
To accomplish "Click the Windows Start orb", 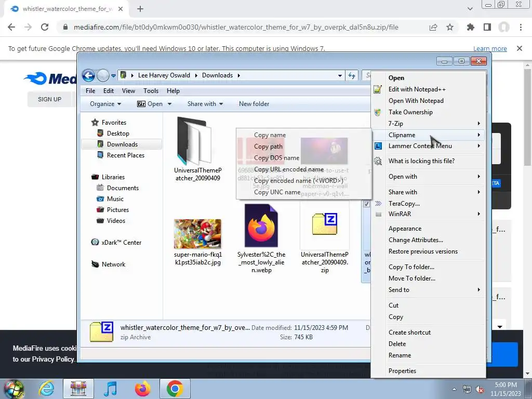I will pos(14,389).
